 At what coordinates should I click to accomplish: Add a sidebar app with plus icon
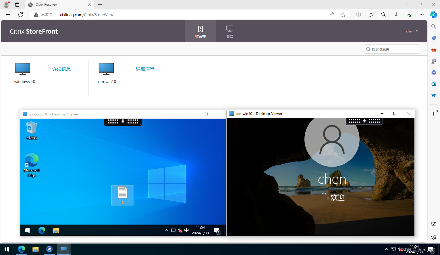(434, 114)
